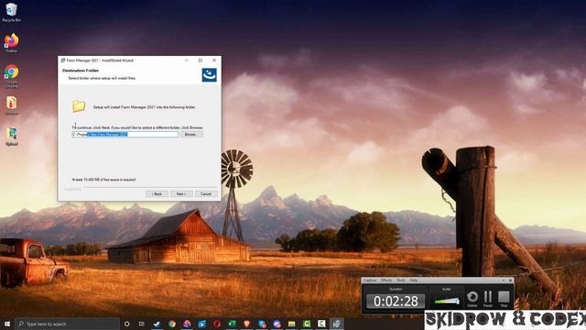The width and height of the screenshot is (586, 330).
Task: Open the Help menu in the recorder
Action: 413,280
